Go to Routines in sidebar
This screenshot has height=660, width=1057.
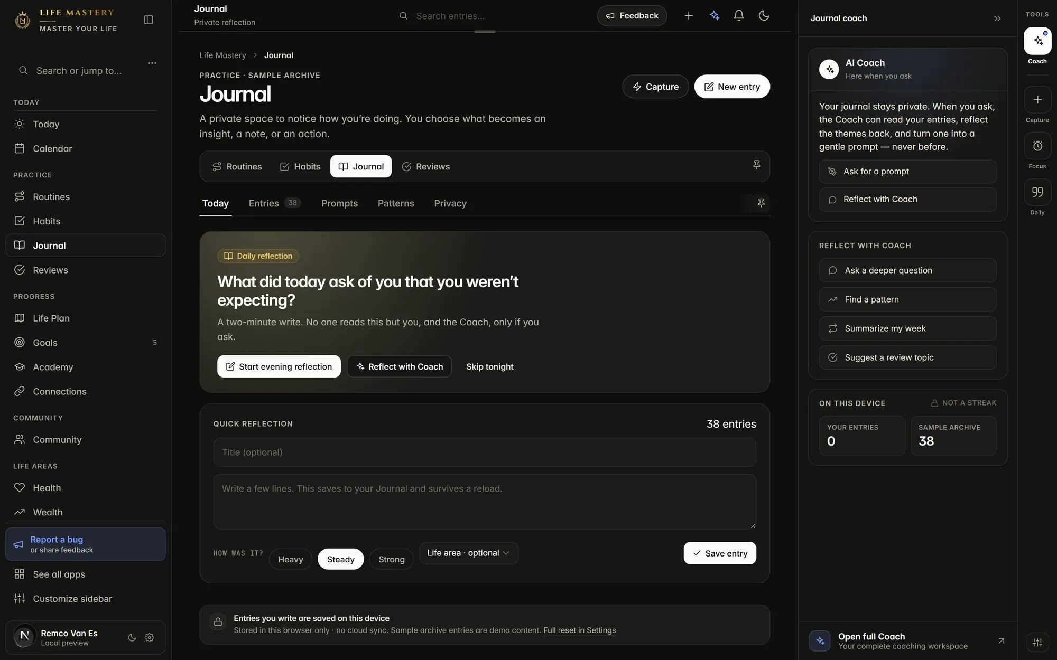86,196
